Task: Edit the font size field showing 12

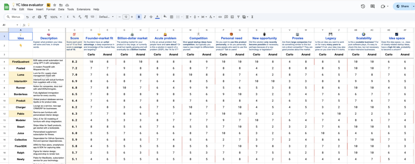Action: [x=126, y=17]
